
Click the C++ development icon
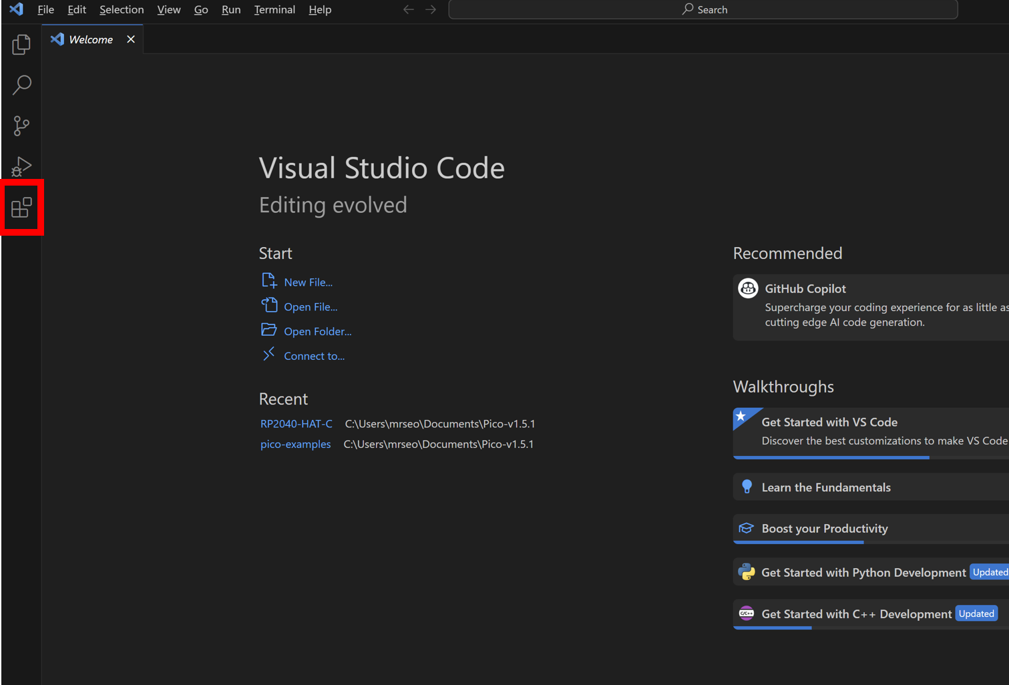747,614
